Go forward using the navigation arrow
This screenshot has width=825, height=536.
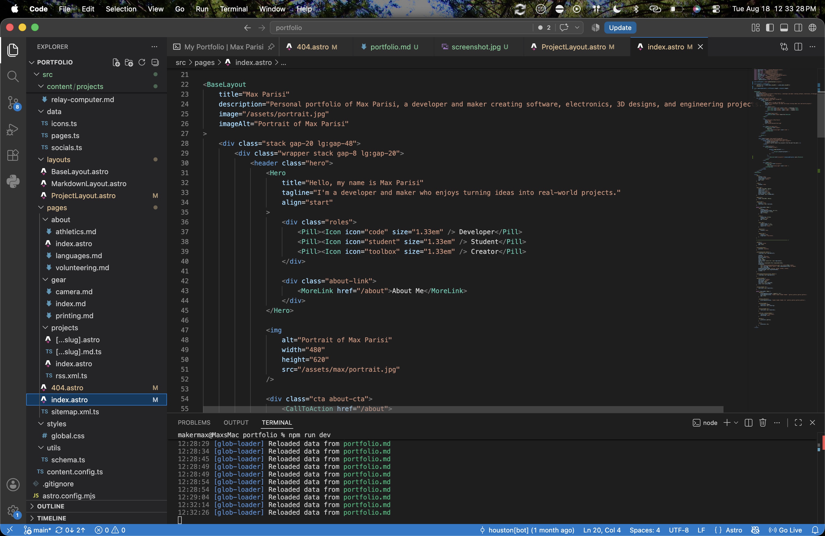(262, 28)
